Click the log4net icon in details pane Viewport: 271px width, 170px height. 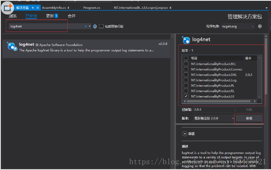click(186, 40)
